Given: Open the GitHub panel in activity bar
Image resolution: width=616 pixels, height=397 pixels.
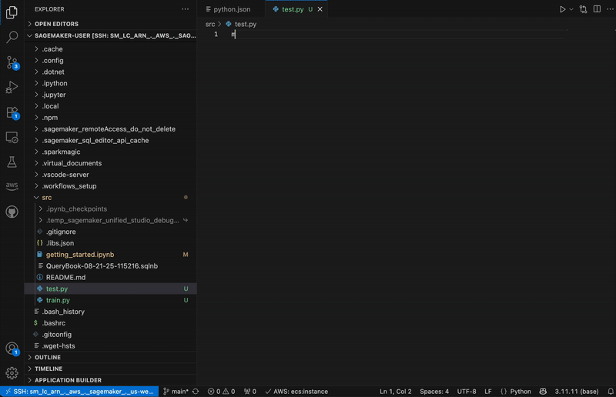Looking at the screenshot, I should 12,211.
